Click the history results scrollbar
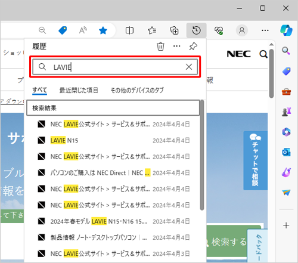 [202, 155]
